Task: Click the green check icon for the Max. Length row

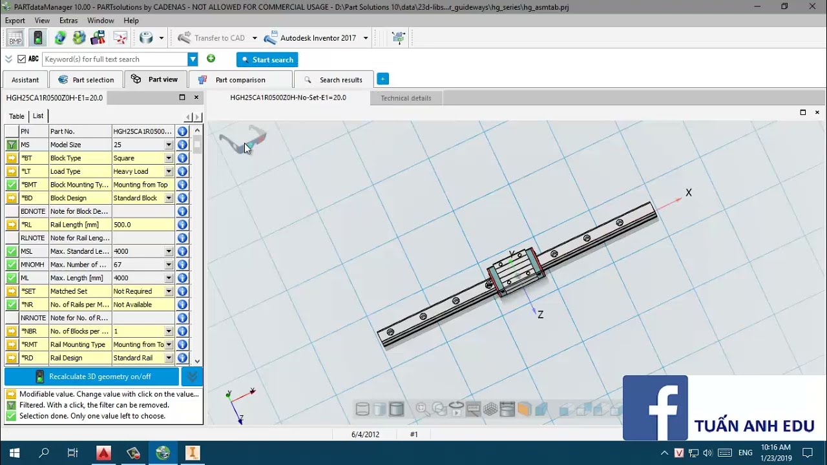Action: tap(12, 278)
